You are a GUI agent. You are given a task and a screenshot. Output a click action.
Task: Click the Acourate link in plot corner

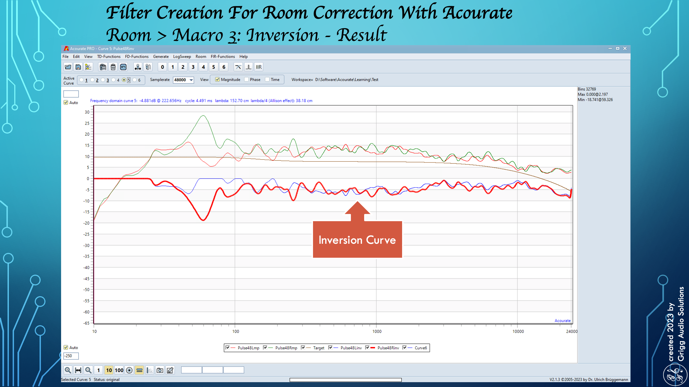click(563, 320)
